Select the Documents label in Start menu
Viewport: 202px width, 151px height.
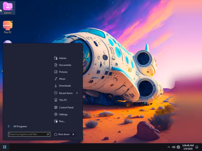coord(65,65)
